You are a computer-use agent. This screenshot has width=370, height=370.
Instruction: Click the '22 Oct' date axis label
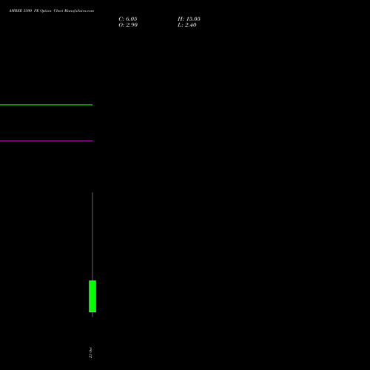coord(90,352)
